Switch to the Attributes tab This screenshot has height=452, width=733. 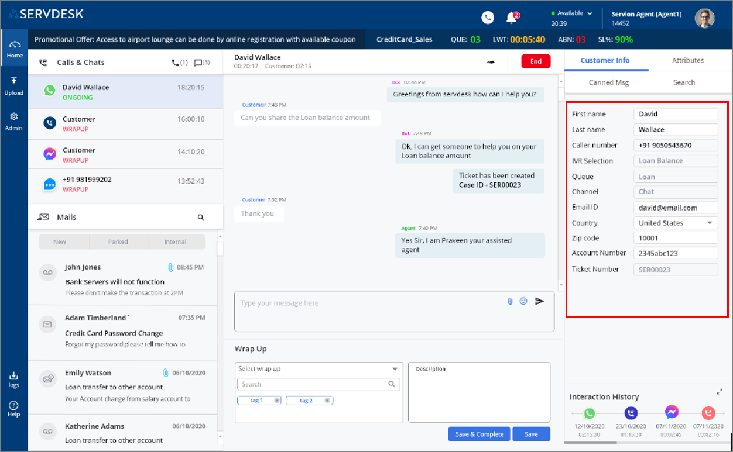(x=688, y=60)
